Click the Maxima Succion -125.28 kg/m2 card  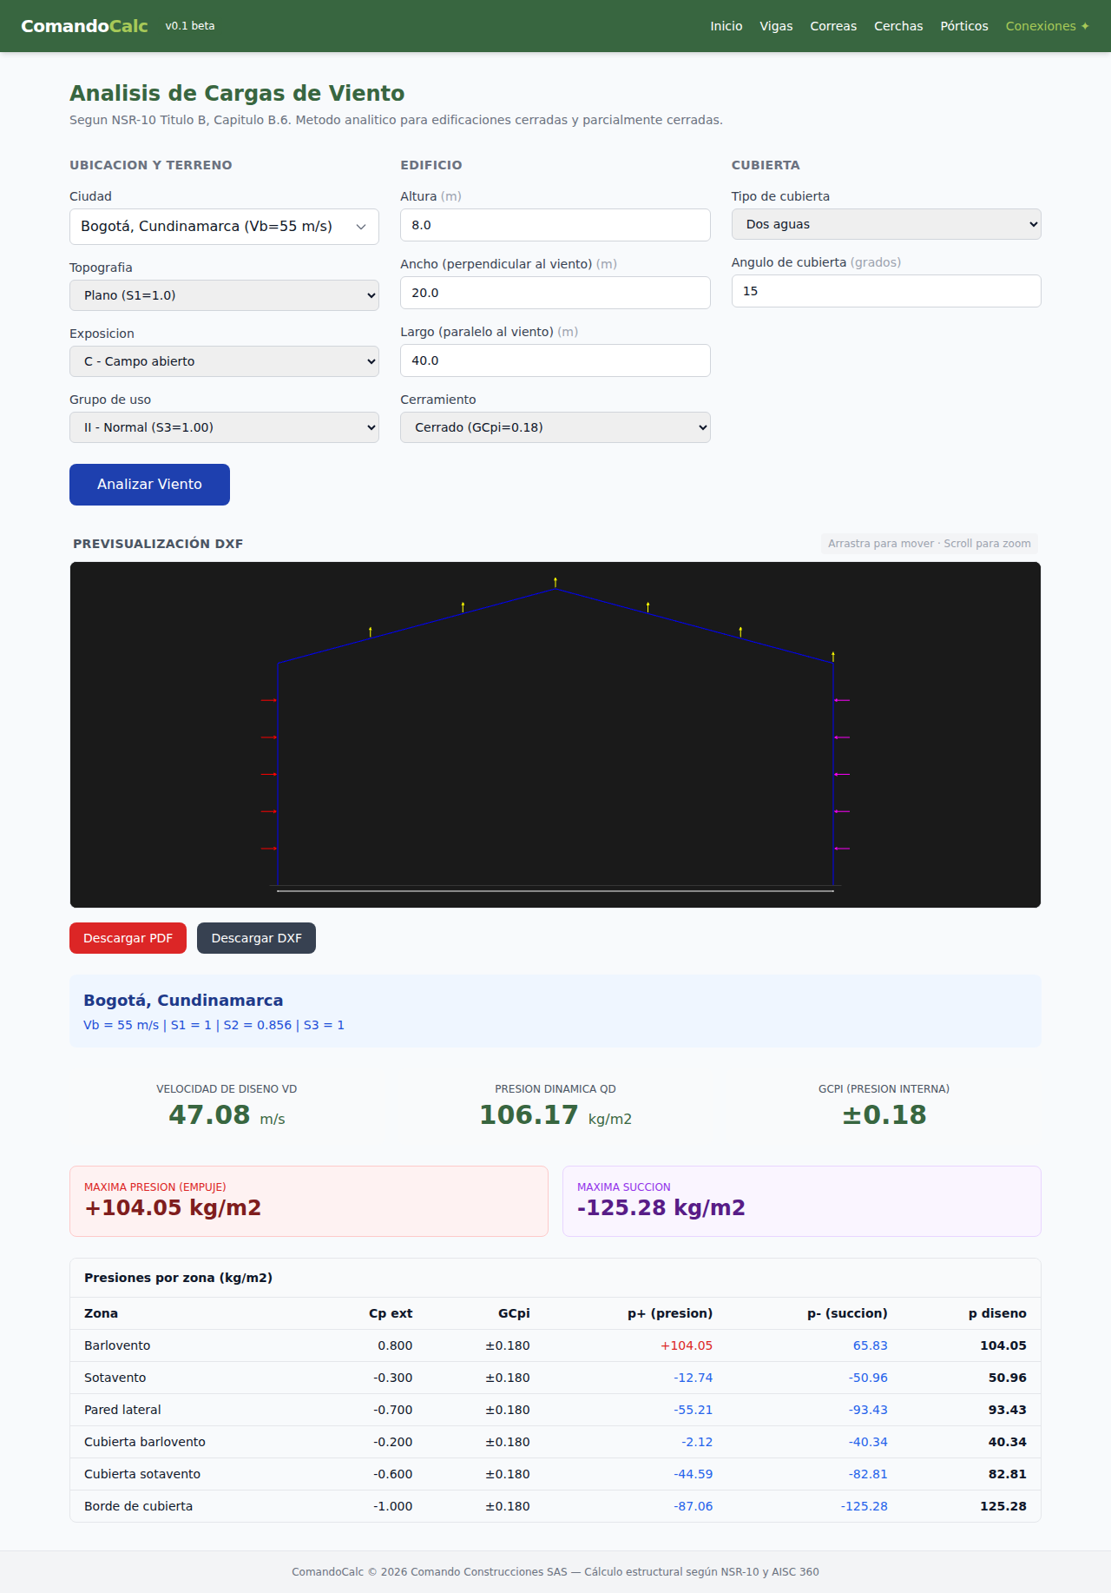point(802,1201)
